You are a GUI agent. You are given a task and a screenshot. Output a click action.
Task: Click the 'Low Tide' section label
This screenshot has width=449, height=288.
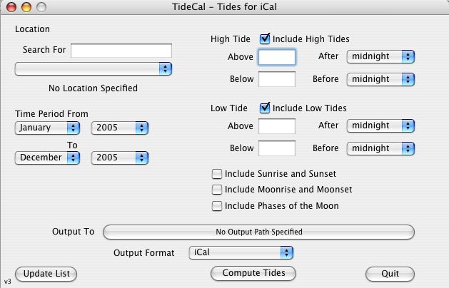[229, 108]
